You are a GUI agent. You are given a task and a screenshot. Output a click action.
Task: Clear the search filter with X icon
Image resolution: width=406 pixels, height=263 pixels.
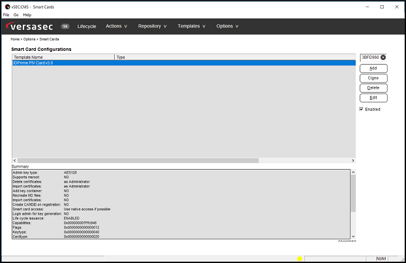pyautogui.click(x=383, y=57)
